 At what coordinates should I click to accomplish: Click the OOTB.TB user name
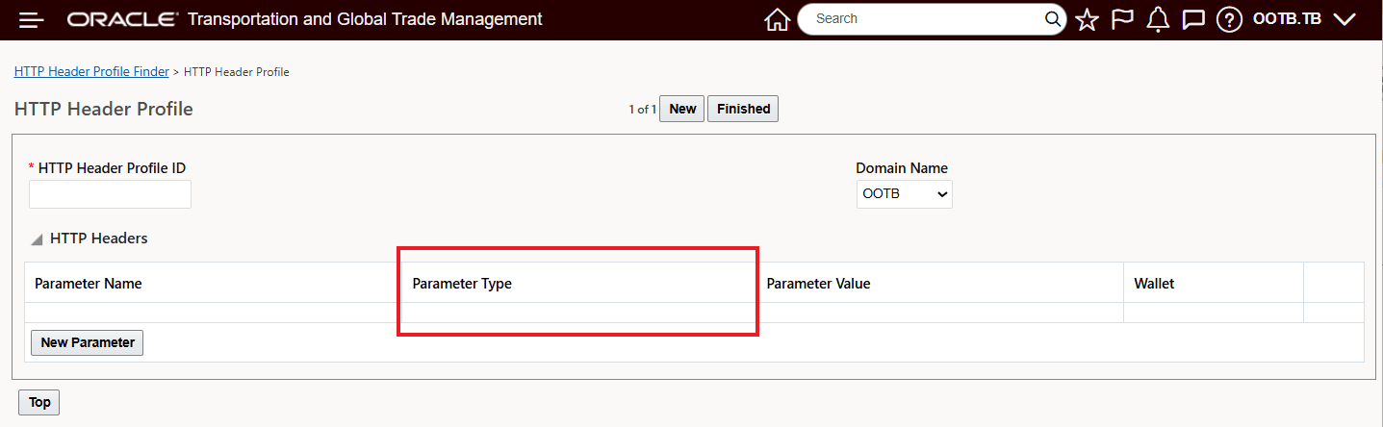(1287, 19)
